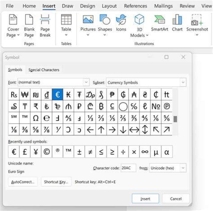Open the Shapes gallery
The width and height of the screenshot is (213, 211).
(105, 25)
